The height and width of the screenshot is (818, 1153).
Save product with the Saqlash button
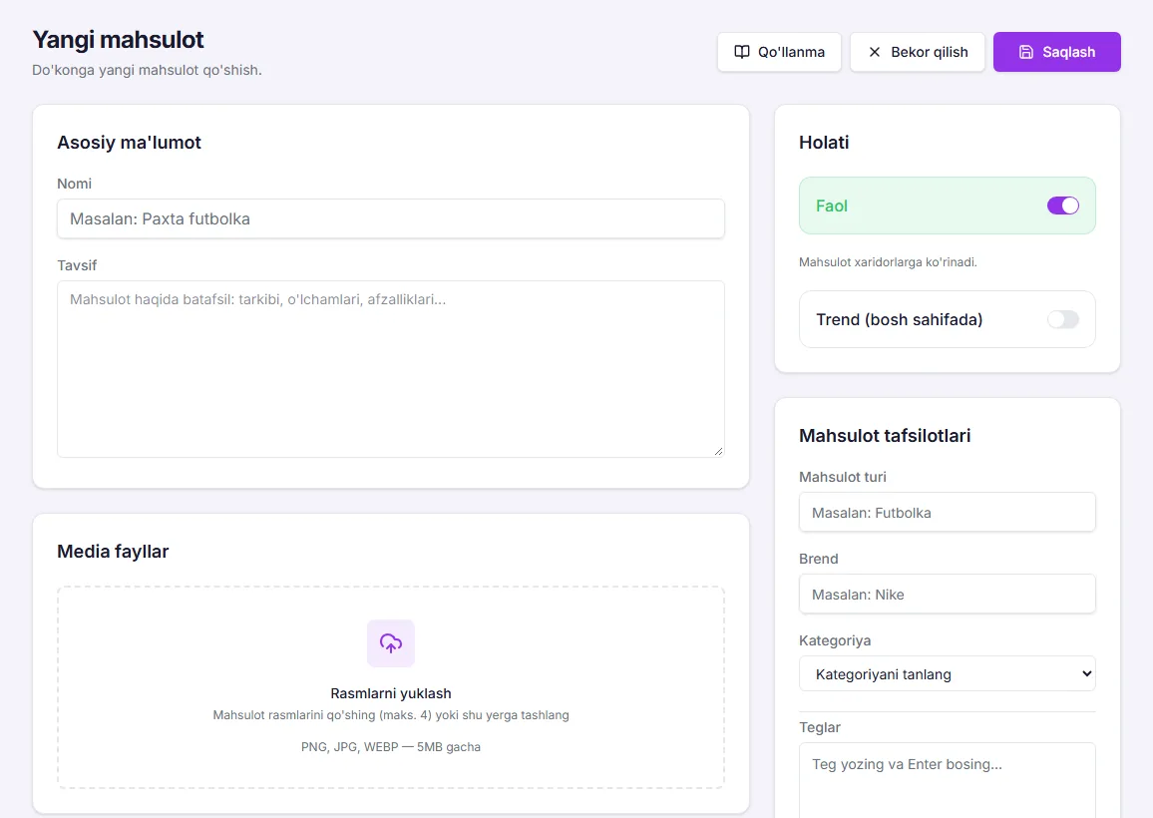(x=1056, y=52)
